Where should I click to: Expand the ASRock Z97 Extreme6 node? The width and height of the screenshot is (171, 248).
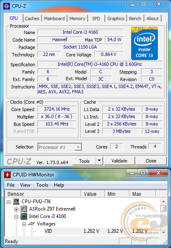[x=16, y=209]
